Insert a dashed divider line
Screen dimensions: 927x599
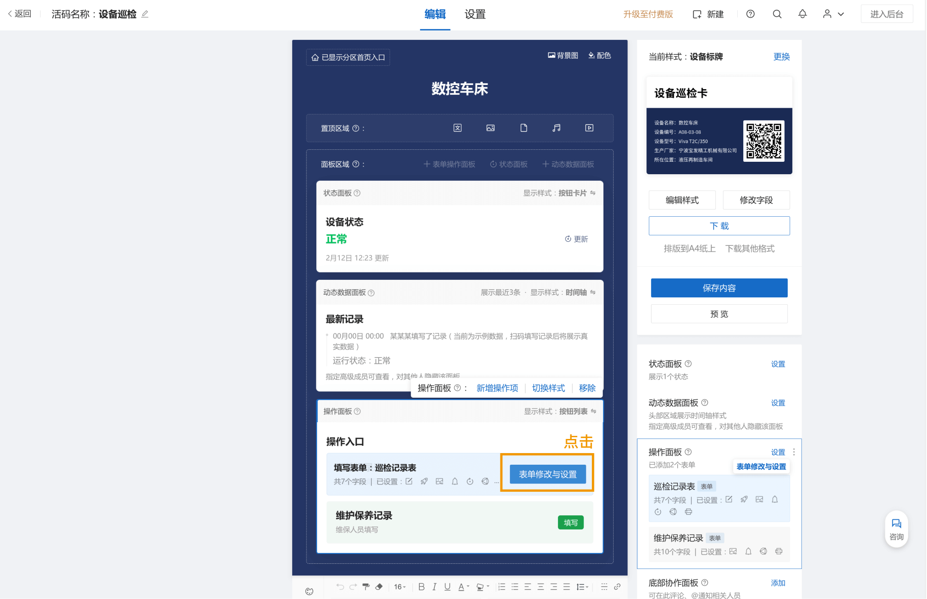click(x=604, y=587)
